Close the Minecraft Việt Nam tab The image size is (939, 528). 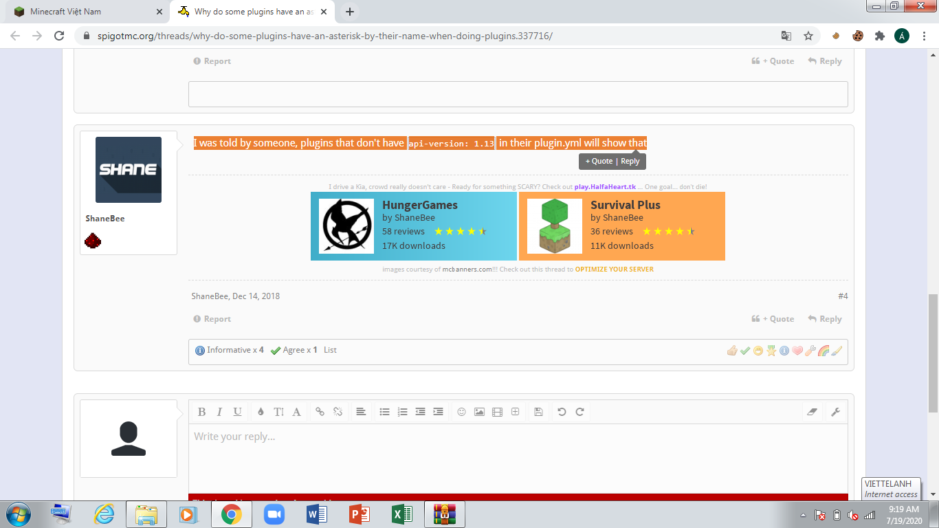point(159,12)
